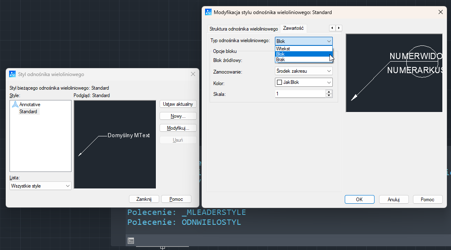Close the Modyfikacja stylu dialog window
The height and width of the screenshot is (250, 451).
coord(441,12)
